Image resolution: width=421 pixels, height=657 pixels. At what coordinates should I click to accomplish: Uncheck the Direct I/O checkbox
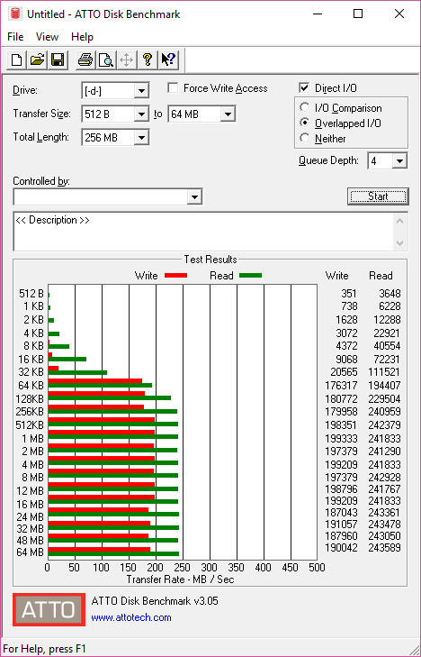click(304, 88)
